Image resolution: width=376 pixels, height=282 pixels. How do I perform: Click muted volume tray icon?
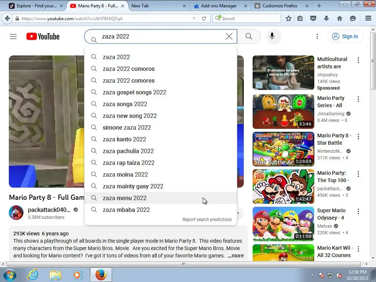tap(339, 275)
